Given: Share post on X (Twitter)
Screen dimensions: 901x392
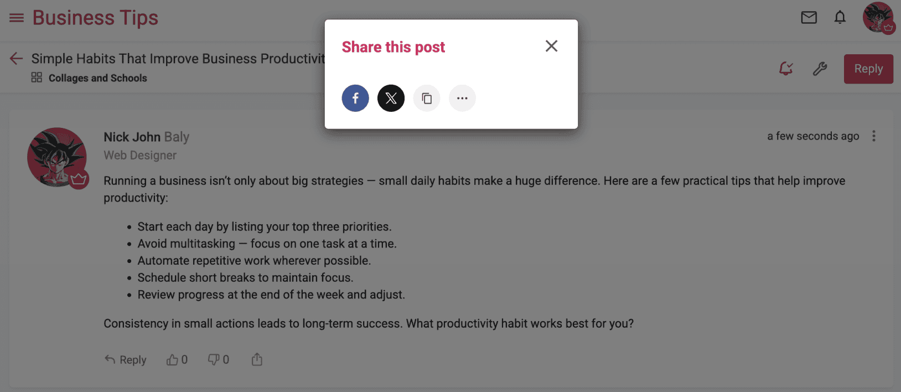Looking at the screenshot, I should [x=391, y=99].
